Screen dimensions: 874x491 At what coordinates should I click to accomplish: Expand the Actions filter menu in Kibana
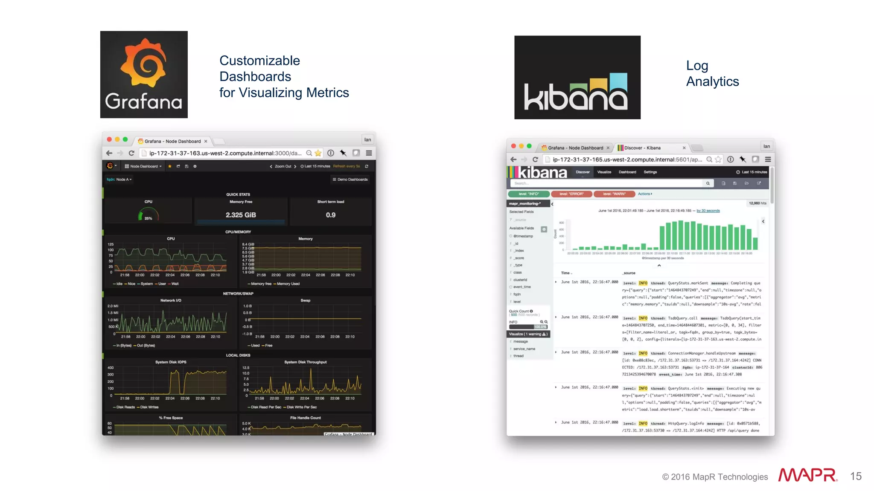tap(645, 194)
